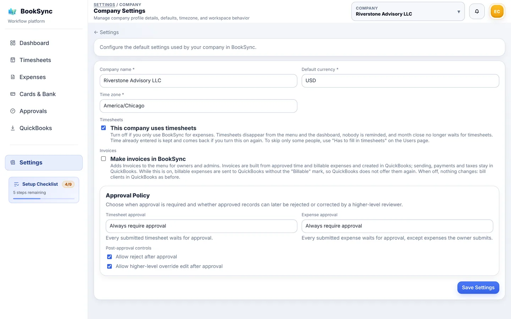The width and height of the screenshot is (511, 319).
Task: Go to Dashboard in sidebar
Action: click(x=44, y=43)
